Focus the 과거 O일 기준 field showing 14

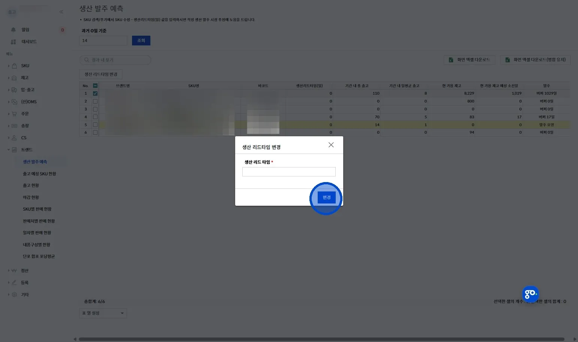[x=103, y=41]
